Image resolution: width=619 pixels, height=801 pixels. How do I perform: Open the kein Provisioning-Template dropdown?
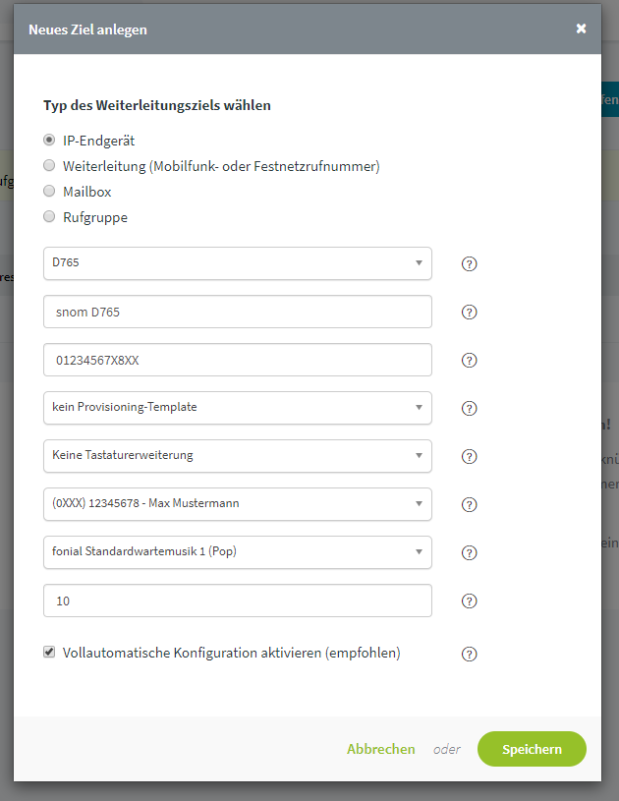(238, 408)
